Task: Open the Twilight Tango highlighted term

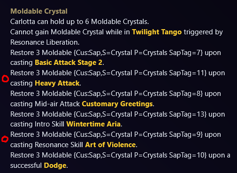Action: [x=157, y=32]
